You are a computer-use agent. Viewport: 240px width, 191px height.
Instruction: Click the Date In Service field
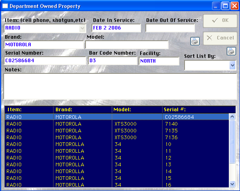(116, 28)
